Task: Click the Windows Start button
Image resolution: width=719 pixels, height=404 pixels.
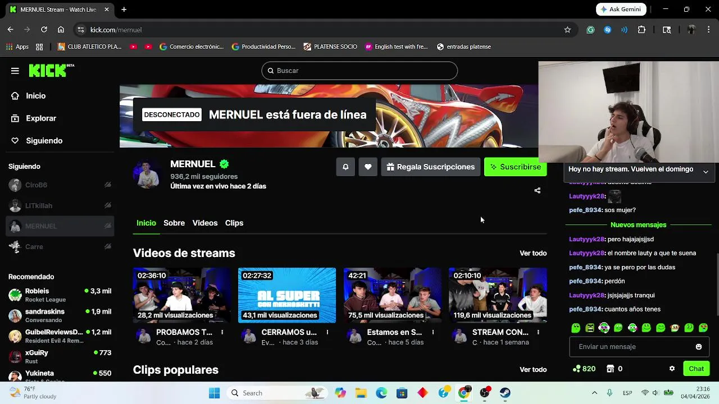Action: (x=214, y=393)
